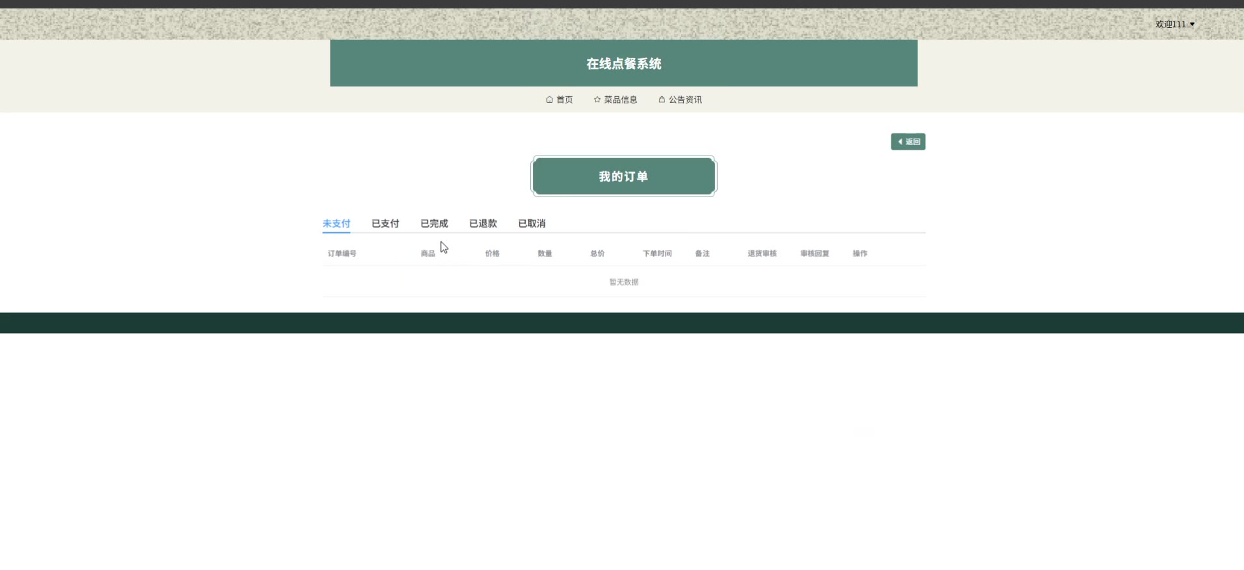Screen dimensions: 1244x570
Task: Open the 欢迎111 user dropdown
Action: point(1174,24)
